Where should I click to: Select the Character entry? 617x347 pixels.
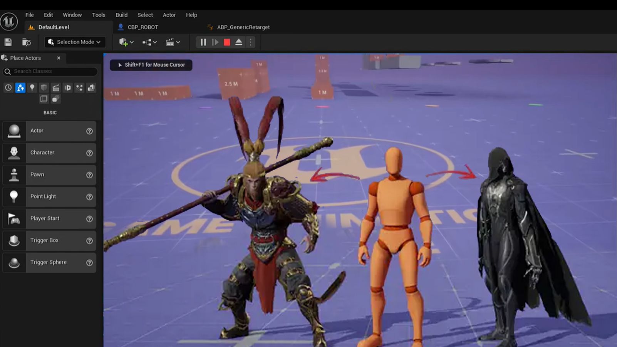pyautogui.click(x=49, y=153)
